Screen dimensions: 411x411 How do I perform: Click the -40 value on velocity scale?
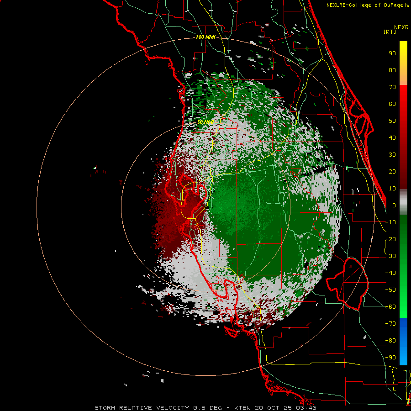[x=390, y=273]
